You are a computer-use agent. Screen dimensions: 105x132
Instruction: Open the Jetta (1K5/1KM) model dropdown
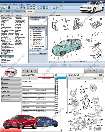86,75
